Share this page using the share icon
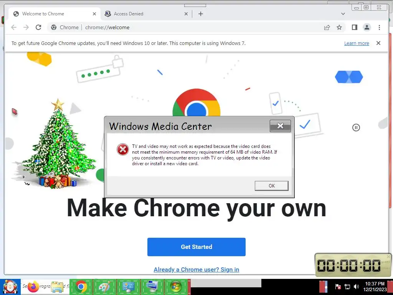This screenshot has height=295, width=393. click(x=327, y=27)
